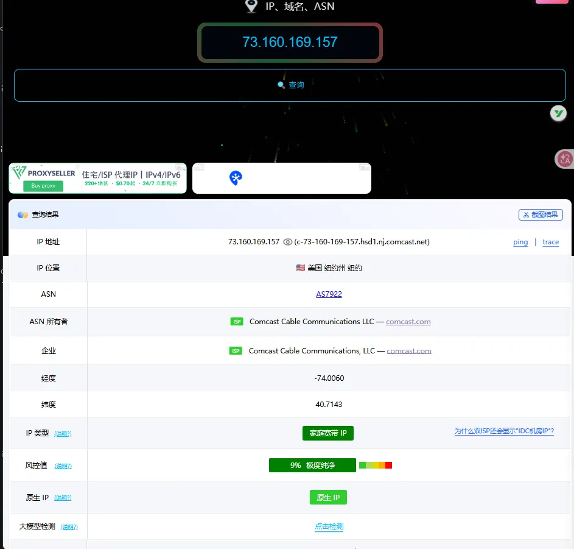
Task: Click the floating green Y widget icon
Action: click(x=558, y=113)
